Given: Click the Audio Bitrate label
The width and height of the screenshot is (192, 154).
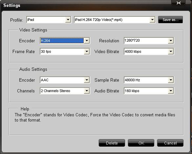Looking at the screenshot, I should click(107, 91).
